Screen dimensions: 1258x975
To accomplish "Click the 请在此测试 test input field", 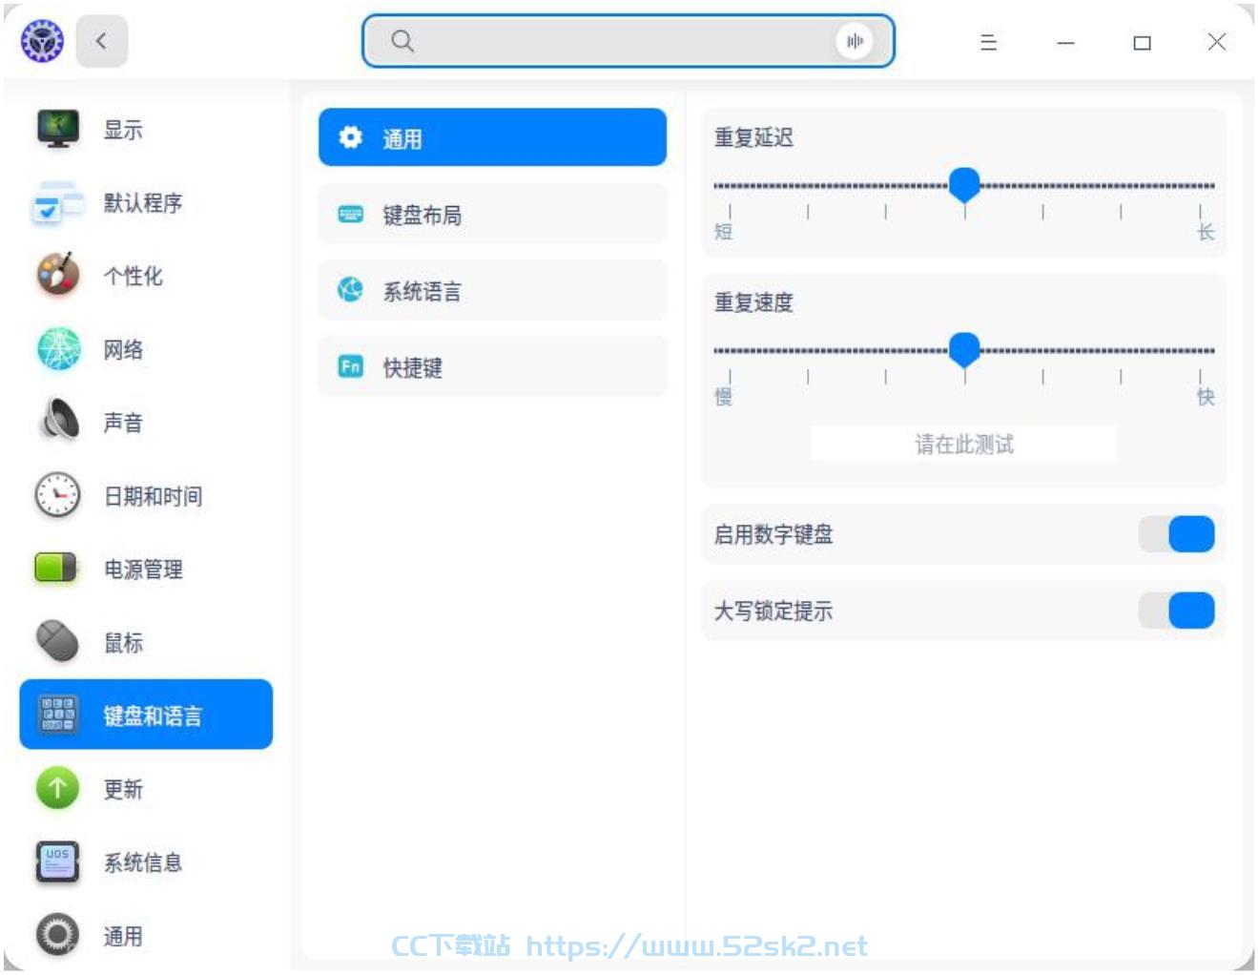I will (963, 444).
